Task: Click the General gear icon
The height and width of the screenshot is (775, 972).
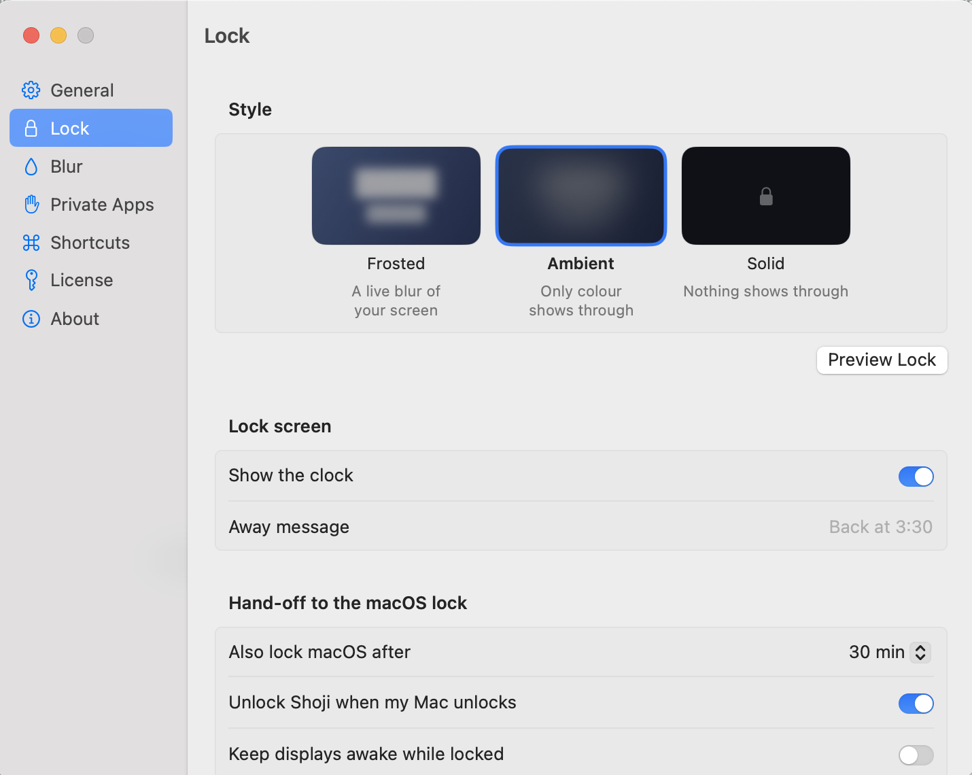Action: (31, 90)
